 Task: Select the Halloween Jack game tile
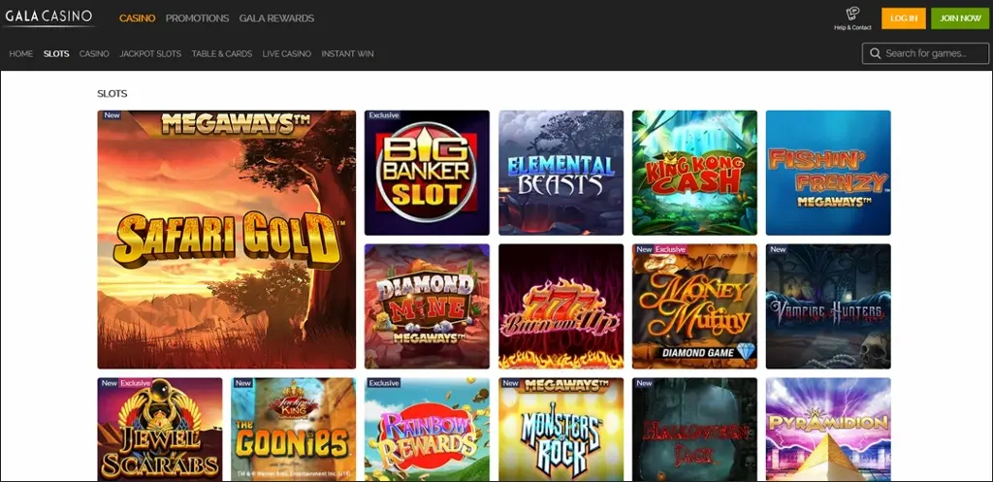click(x=694, y=430)
